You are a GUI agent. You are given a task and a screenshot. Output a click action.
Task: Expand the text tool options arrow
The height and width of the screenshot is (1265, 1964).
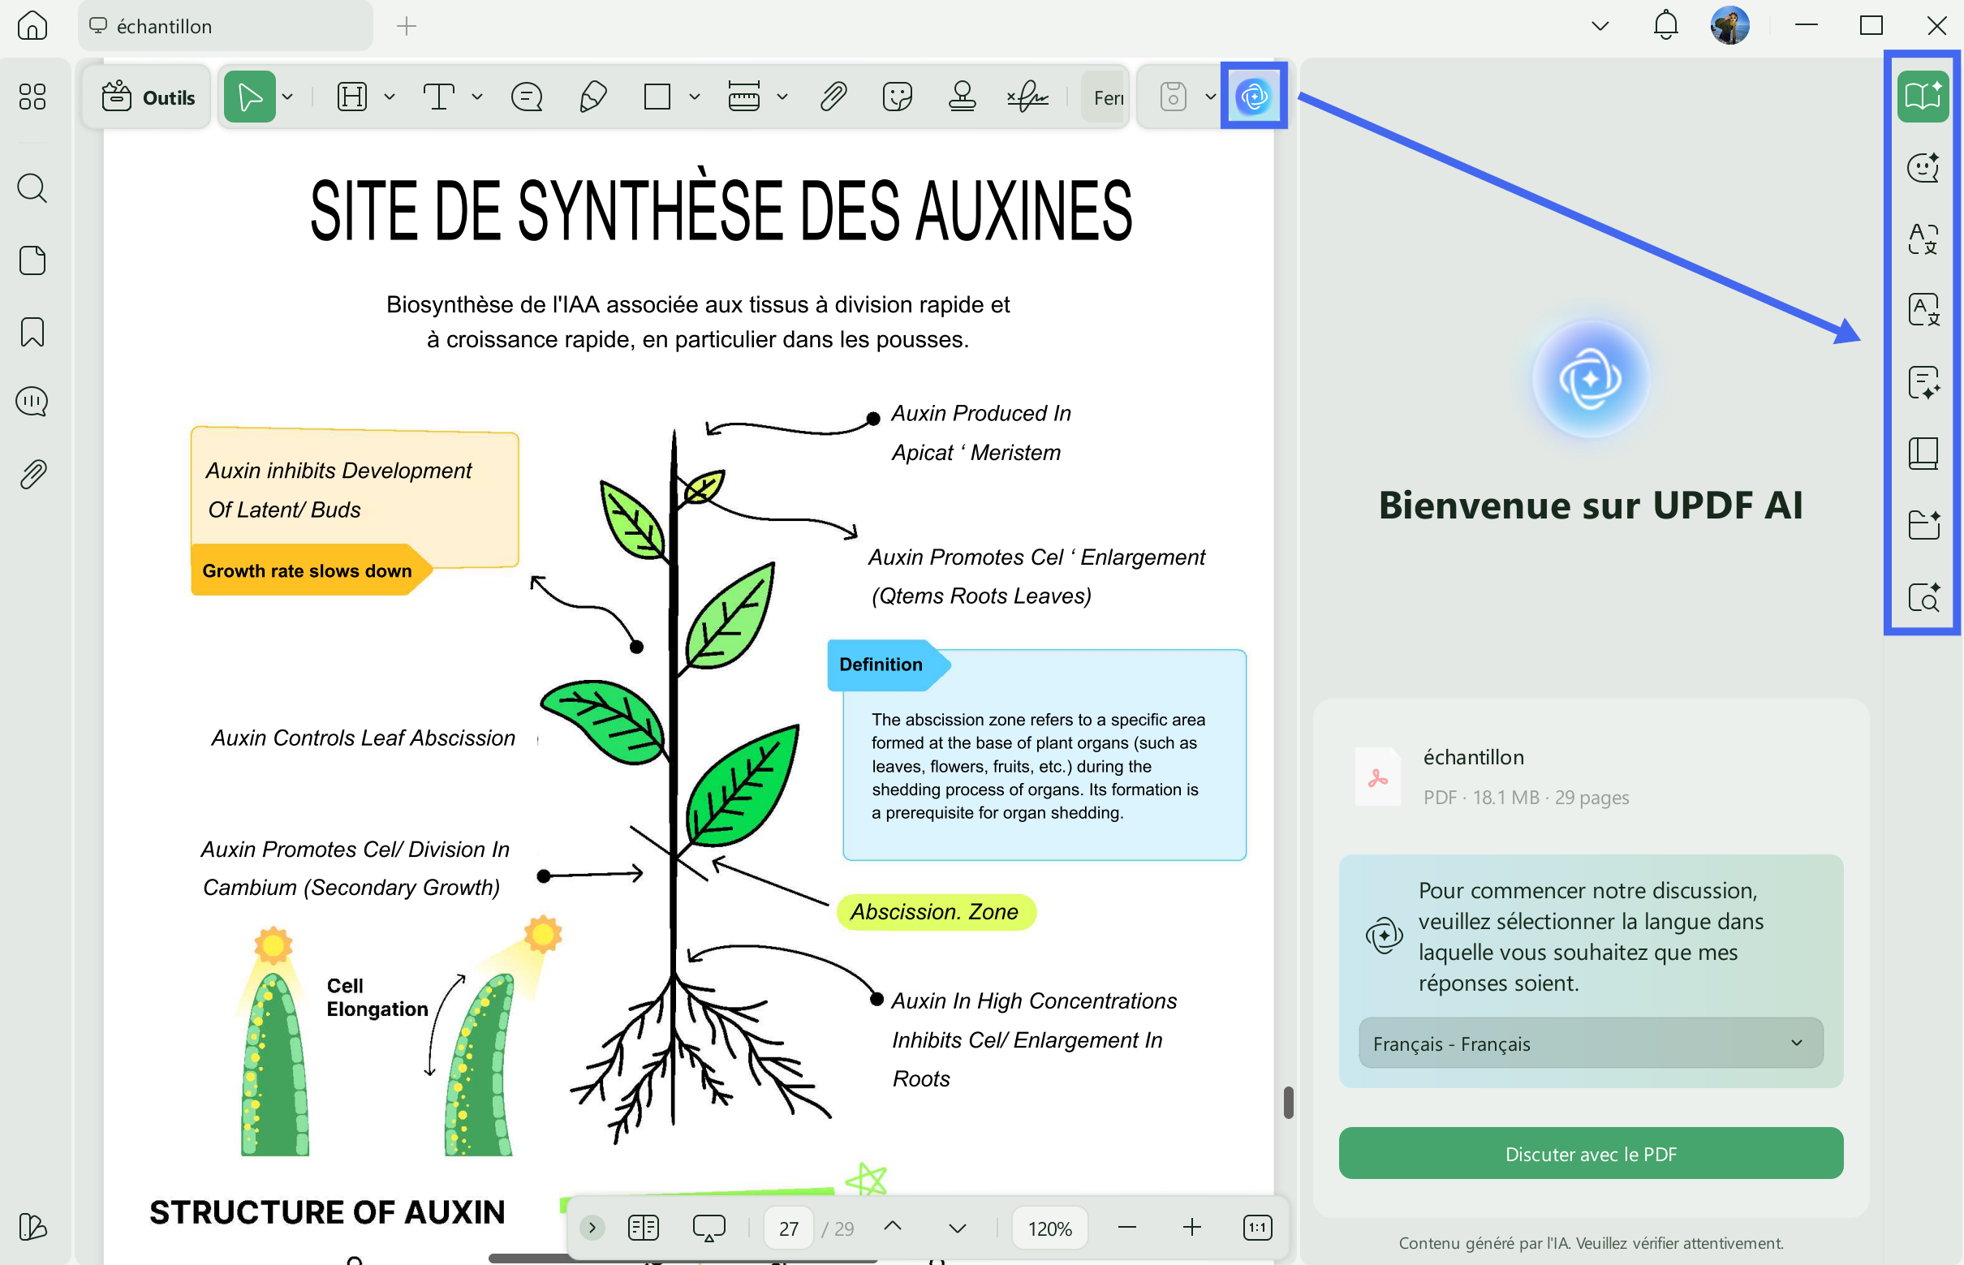coord(476,97)
